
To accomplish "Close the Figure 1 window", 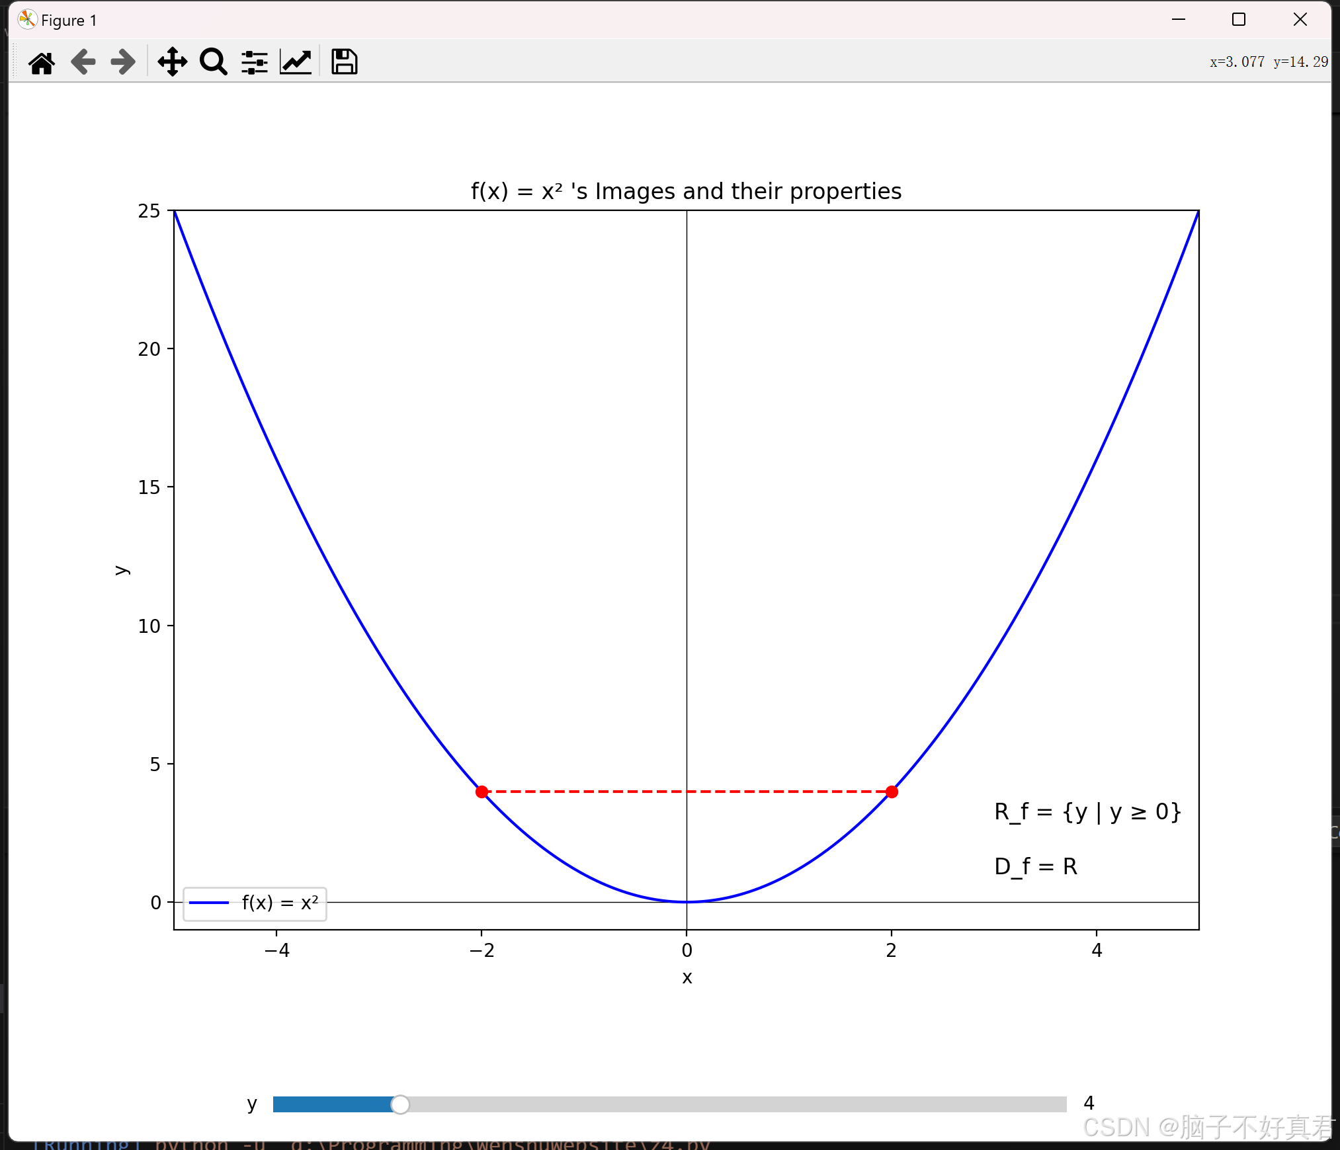I will tap(1300, 20).
